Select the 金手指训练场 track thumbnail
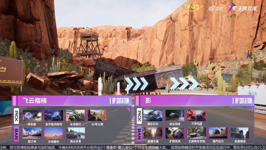The image size is (266, 150). [x=54, y=116]
